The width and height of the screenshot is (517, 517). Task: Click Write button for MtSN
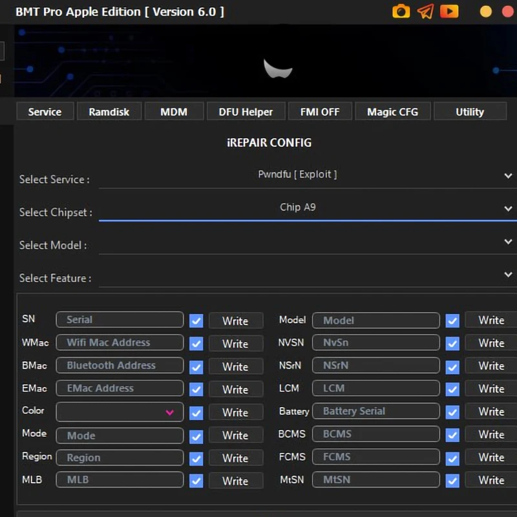click(x=491, y=480)
